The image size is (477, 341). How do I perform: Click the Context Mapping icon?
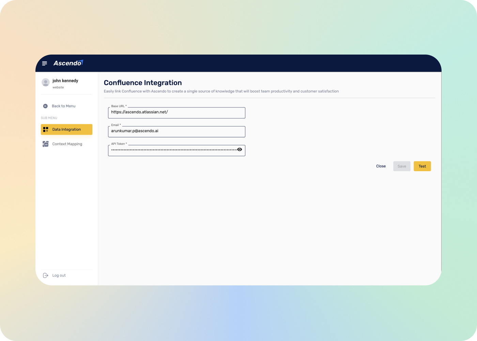[x=46, y=144]
